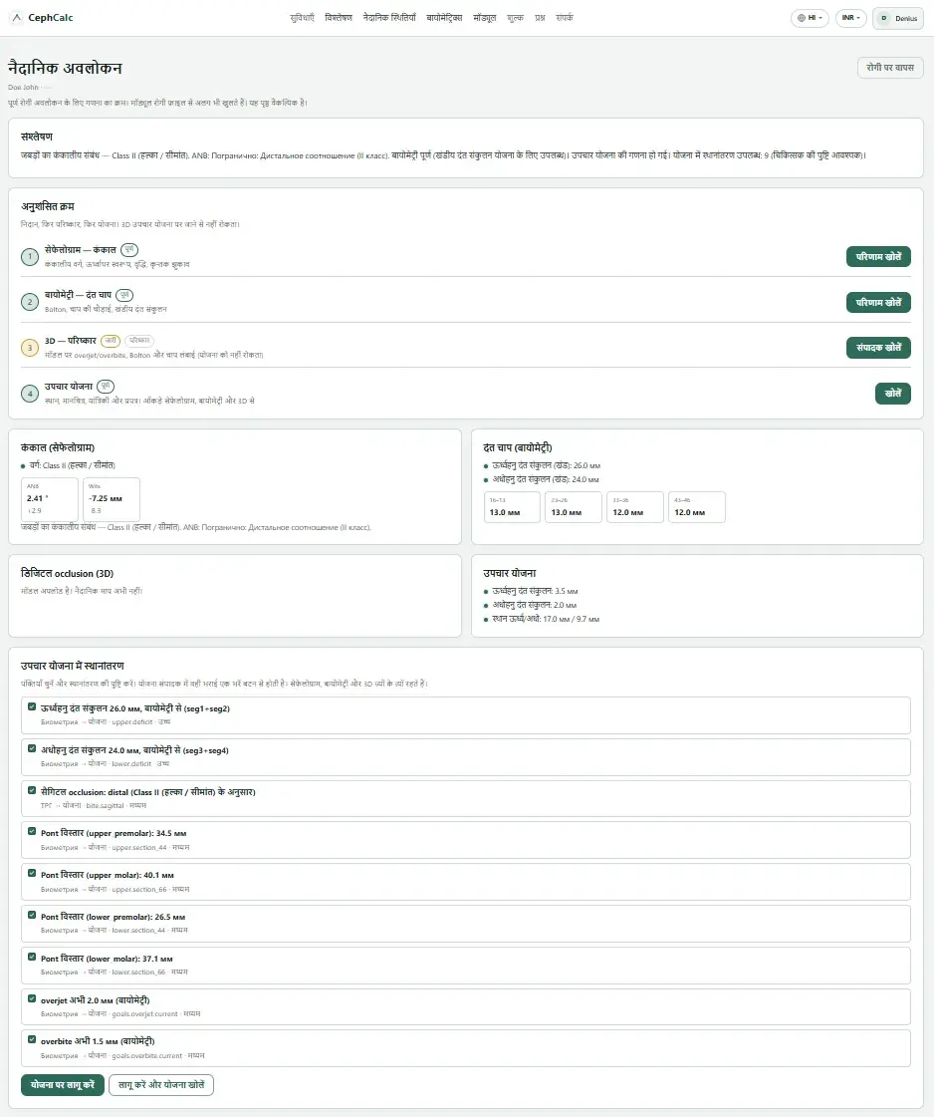Click the 23–26 segment 13.0 мм card
Viewport: 934px width, 1117px height.
574,507
